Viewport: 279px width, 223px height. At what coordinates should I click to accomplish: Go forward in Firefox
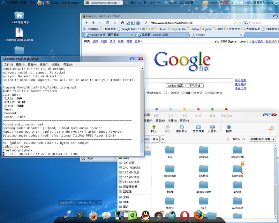point(100,23)
